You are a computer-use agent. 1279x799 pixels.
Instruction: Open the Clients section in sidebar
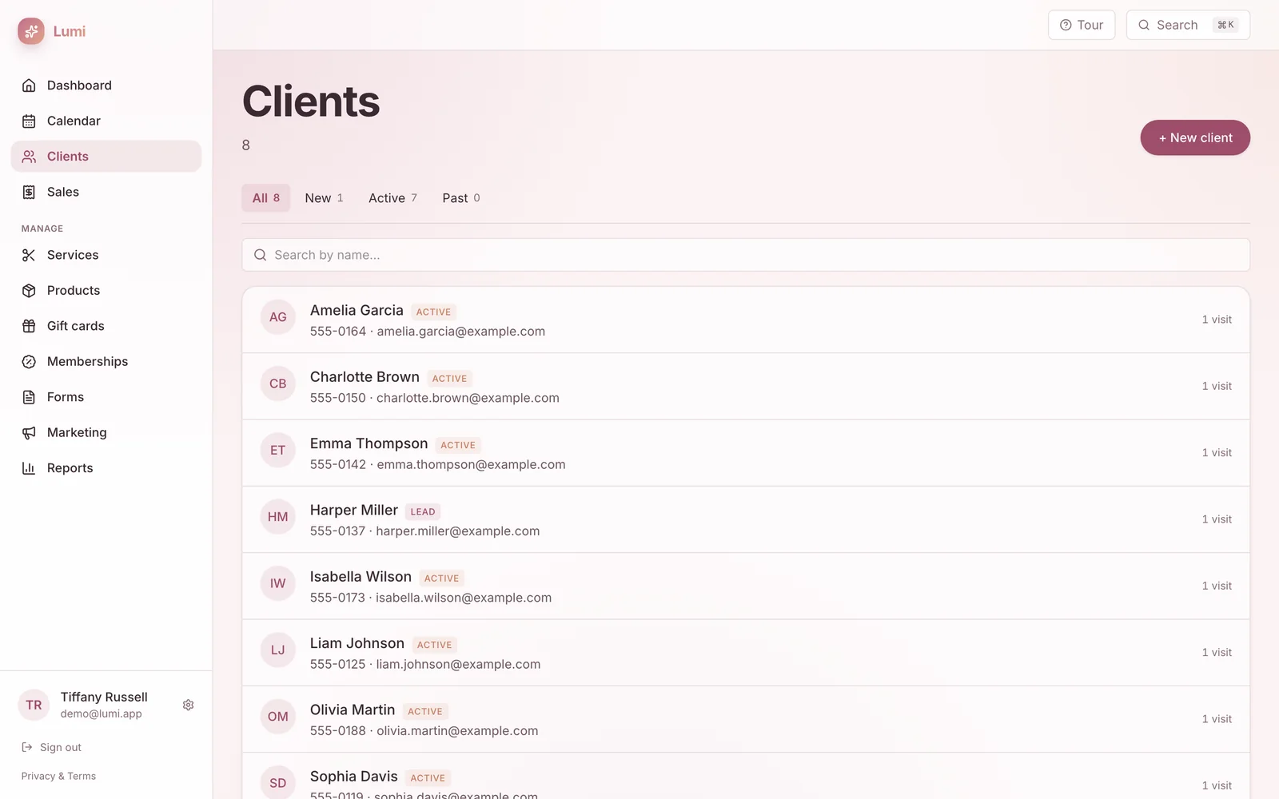click(x=106, y=157)
